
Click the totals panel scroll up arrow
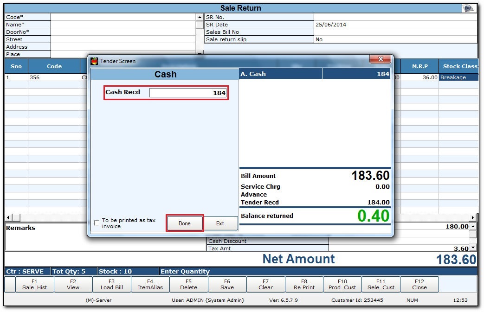point(473,226)
